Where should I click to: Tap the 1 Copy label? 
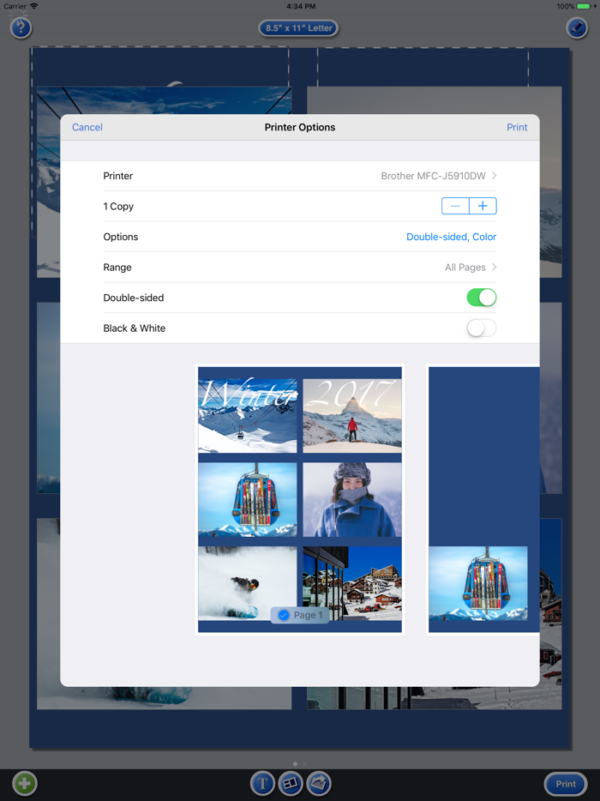pyautogui.click(x=118, y=207)
